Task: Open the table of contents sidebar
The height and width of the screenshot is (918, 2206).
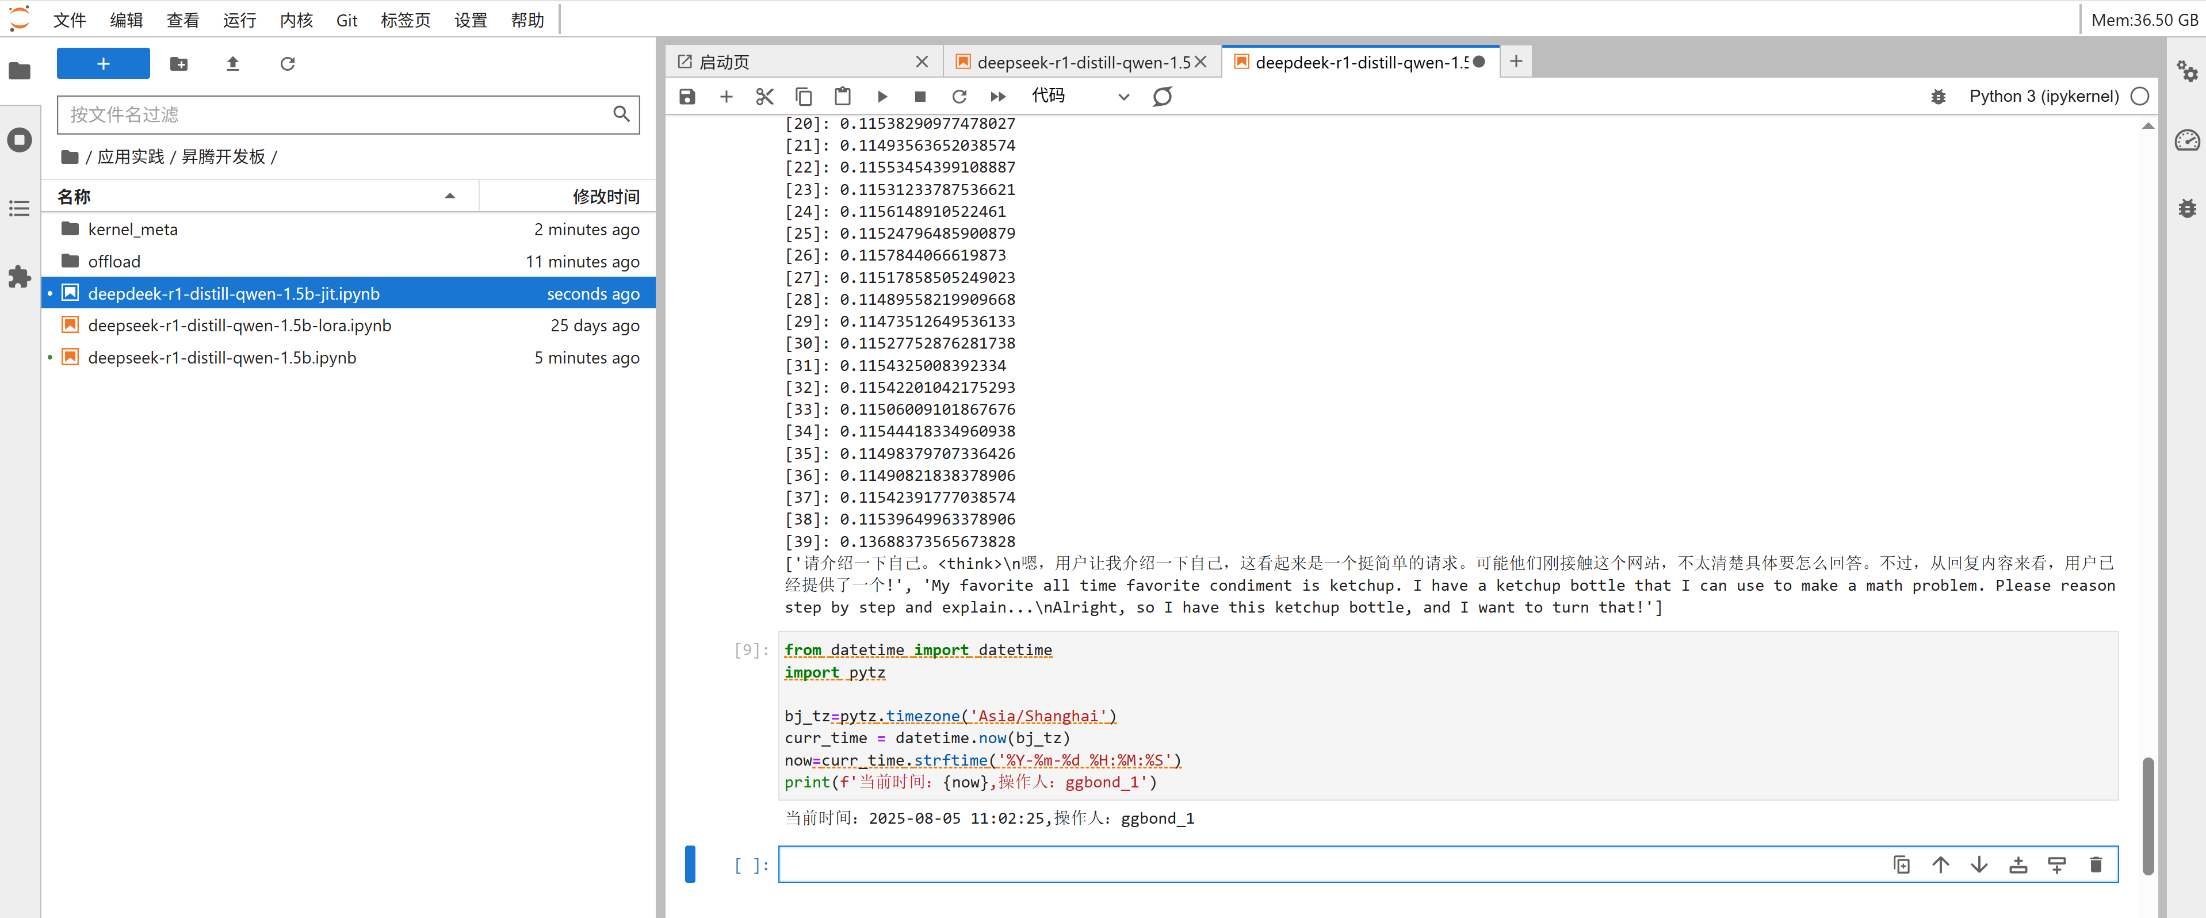Action: (x=19, y=208)
